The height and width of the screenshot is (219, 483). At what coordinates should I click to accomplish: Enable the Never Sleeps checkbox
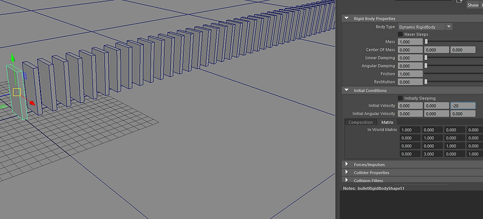[400, 34]
